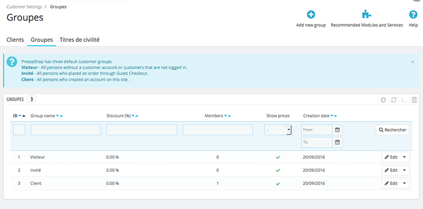423x209 pixels.
Task: Click the From date field
Action: pyautogui.click(x=317, y=130)
